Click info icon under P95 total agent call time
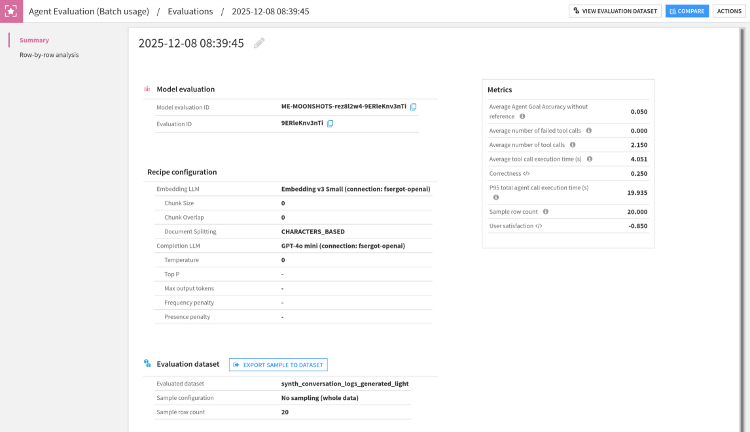This screenshot has width=750, height=432. pos(495,197)
